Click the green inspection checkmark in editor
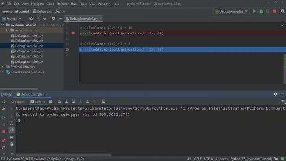Screen dimensions: 286x161 tap(282, 25)
